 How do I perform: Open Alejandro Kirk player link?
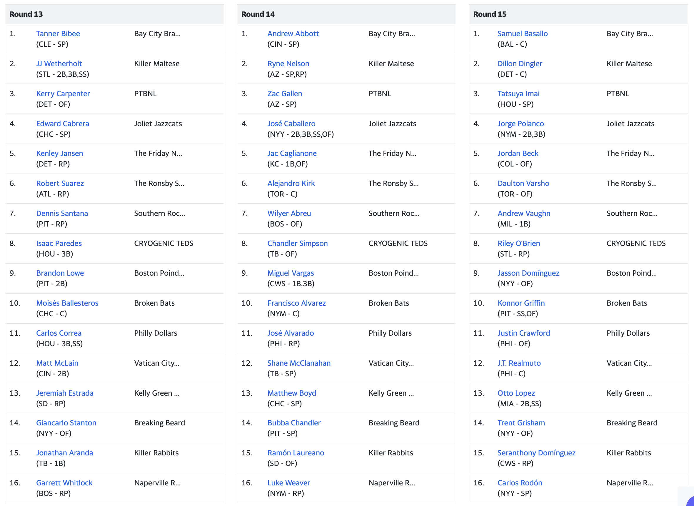(x=291, y=183)
